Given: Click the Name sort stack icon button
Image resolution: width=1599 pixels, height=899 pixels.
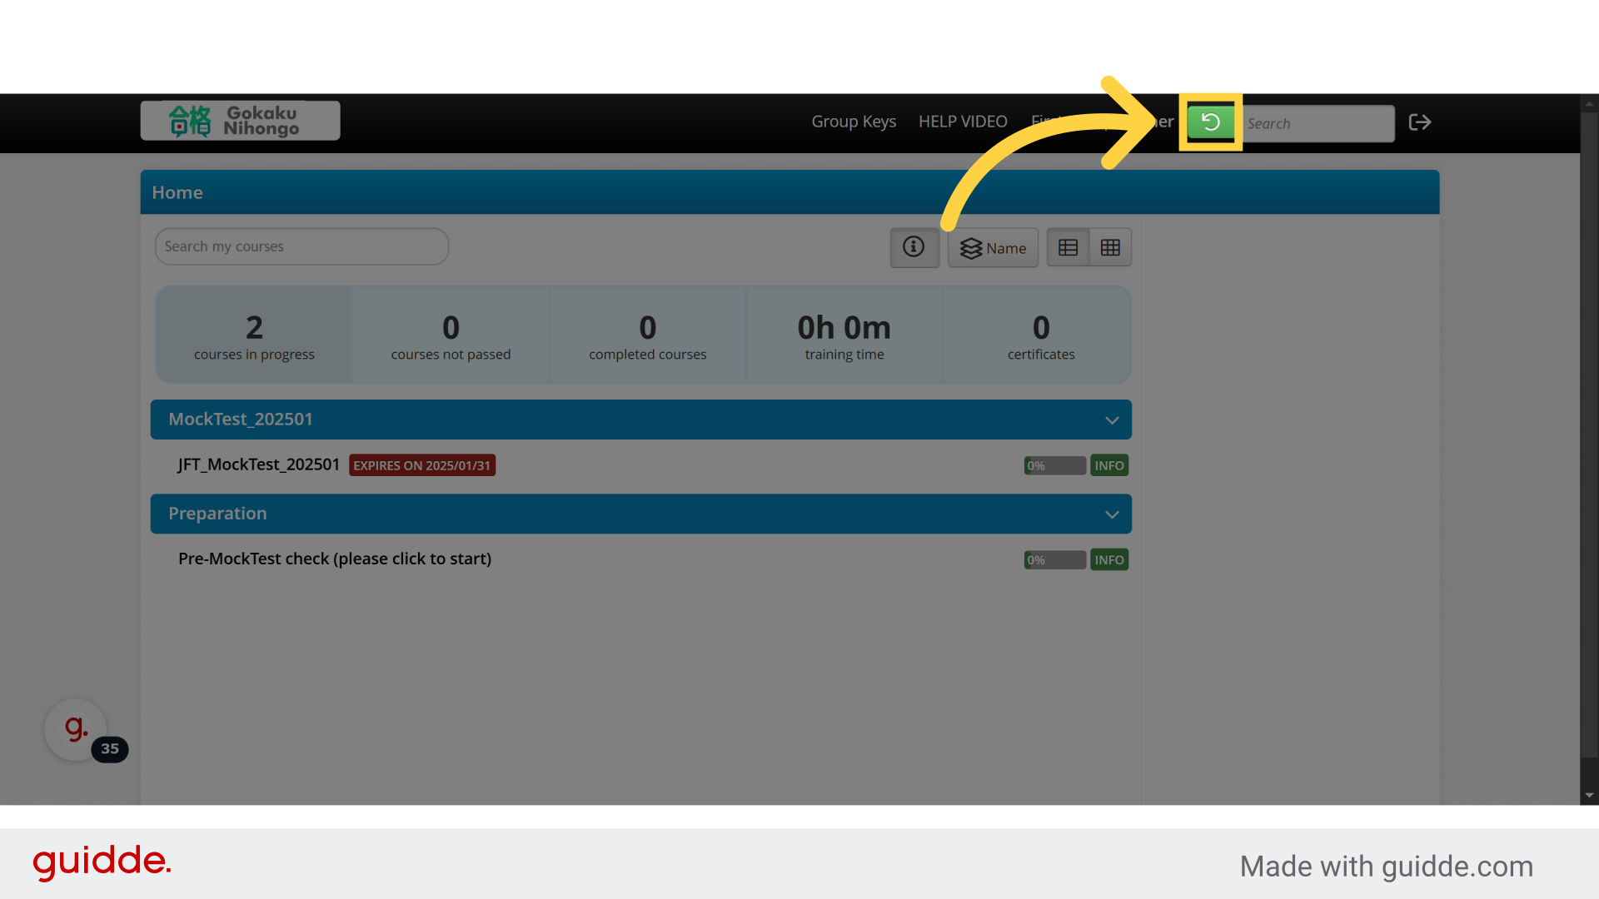Looking at the screenshot, I should point(993,248).
